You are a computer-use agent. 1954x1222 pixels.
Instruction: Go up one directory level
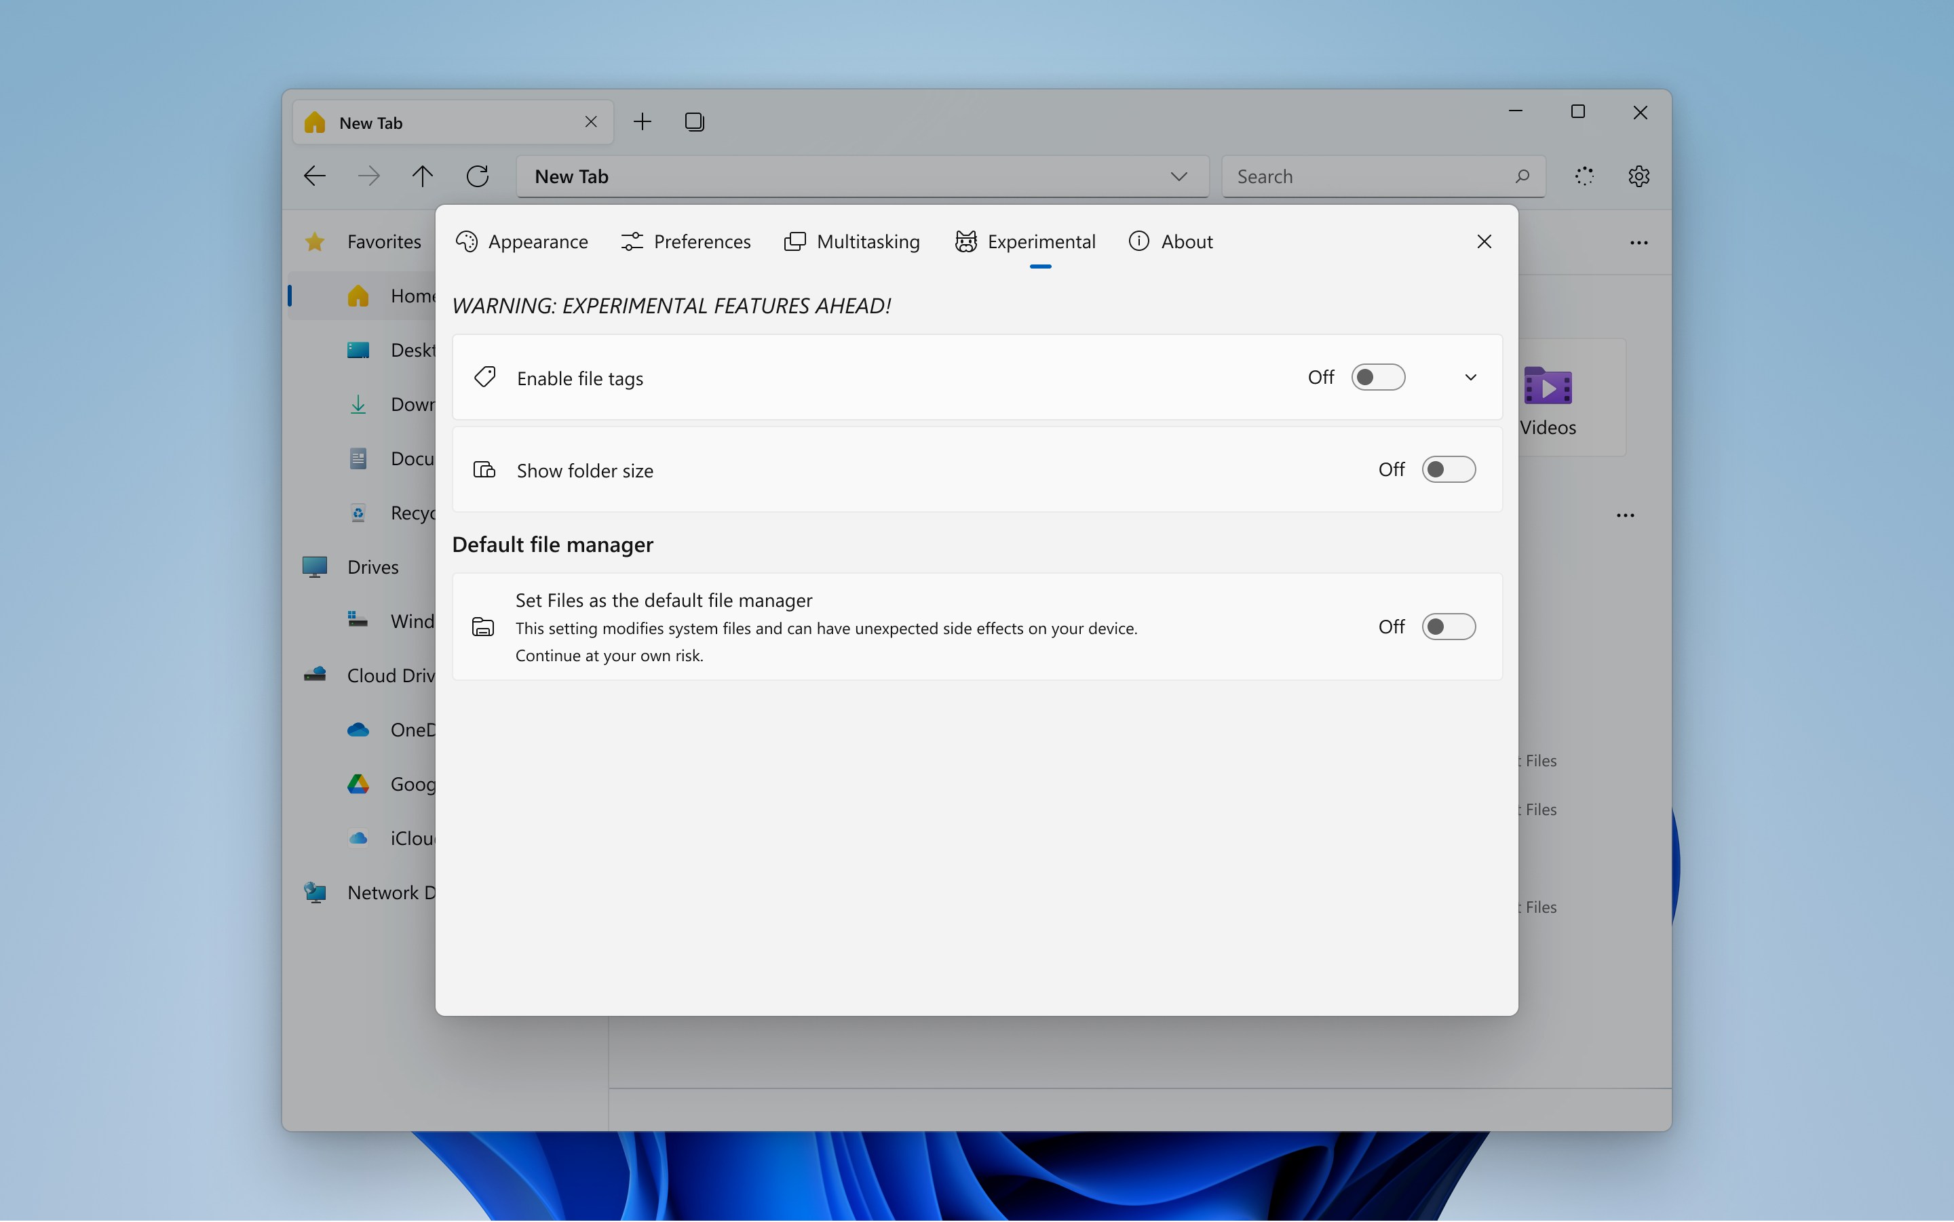(x=422, y=176)
